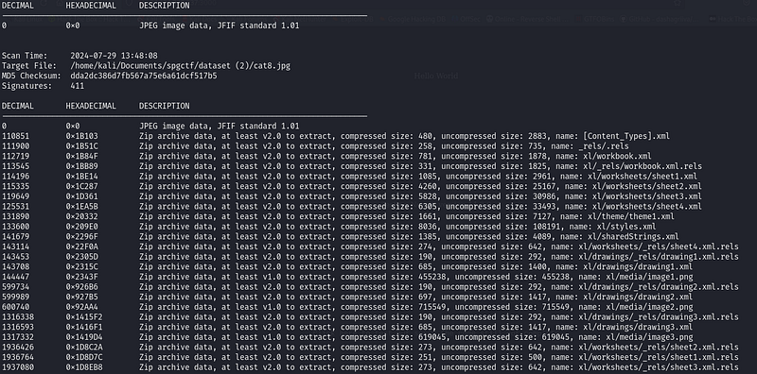Click hexadecimal offset 0x1D8D7C
The height and width of the screenshot is (374, 757).
[x=84, y=357]
